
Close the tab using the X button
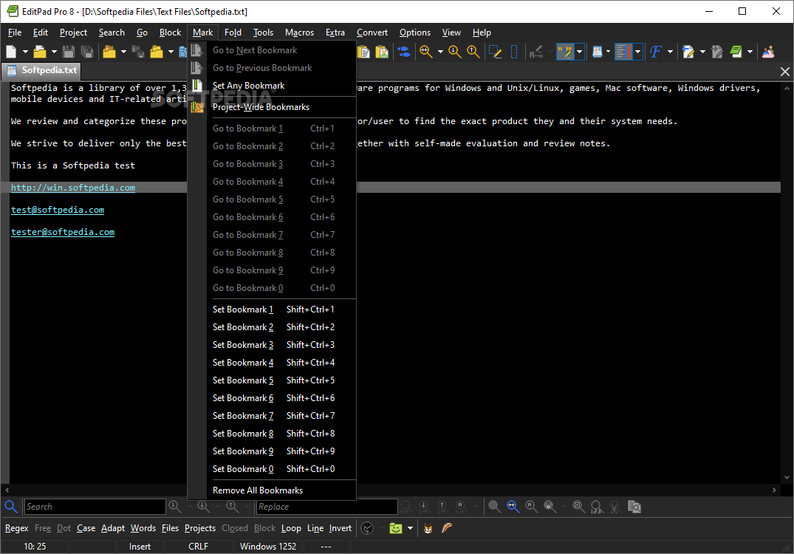(785, 72)
